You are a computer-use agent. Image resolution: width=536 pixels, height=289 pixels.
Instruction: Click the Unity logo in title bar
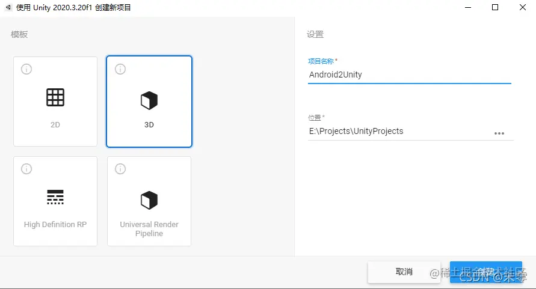coord(8,7)
